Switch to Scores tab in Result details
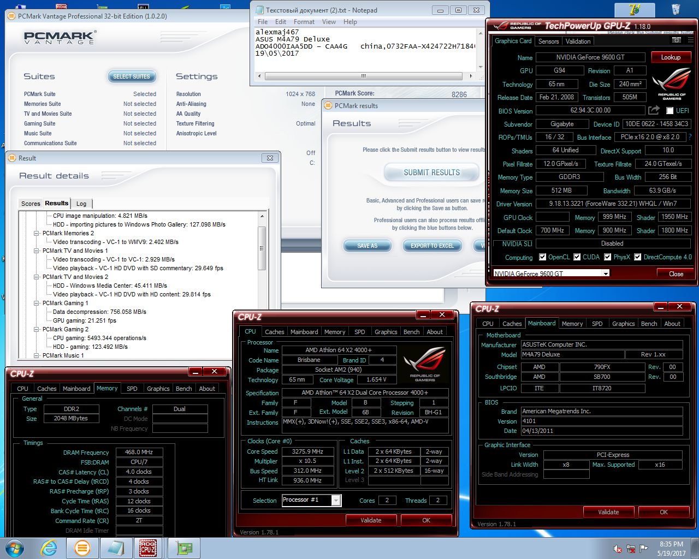The height and width of the screenshot is (559, 699). point(31,204)
